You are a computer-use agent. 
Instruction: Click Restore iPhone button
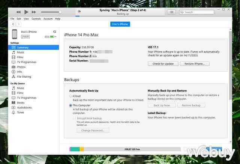pos(195,64)
